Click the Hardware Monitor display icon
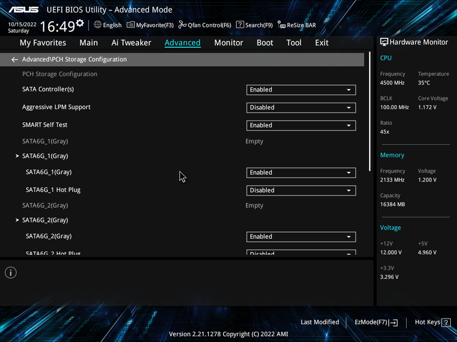This screenshot has height=342, width=457. click(384, 42)
